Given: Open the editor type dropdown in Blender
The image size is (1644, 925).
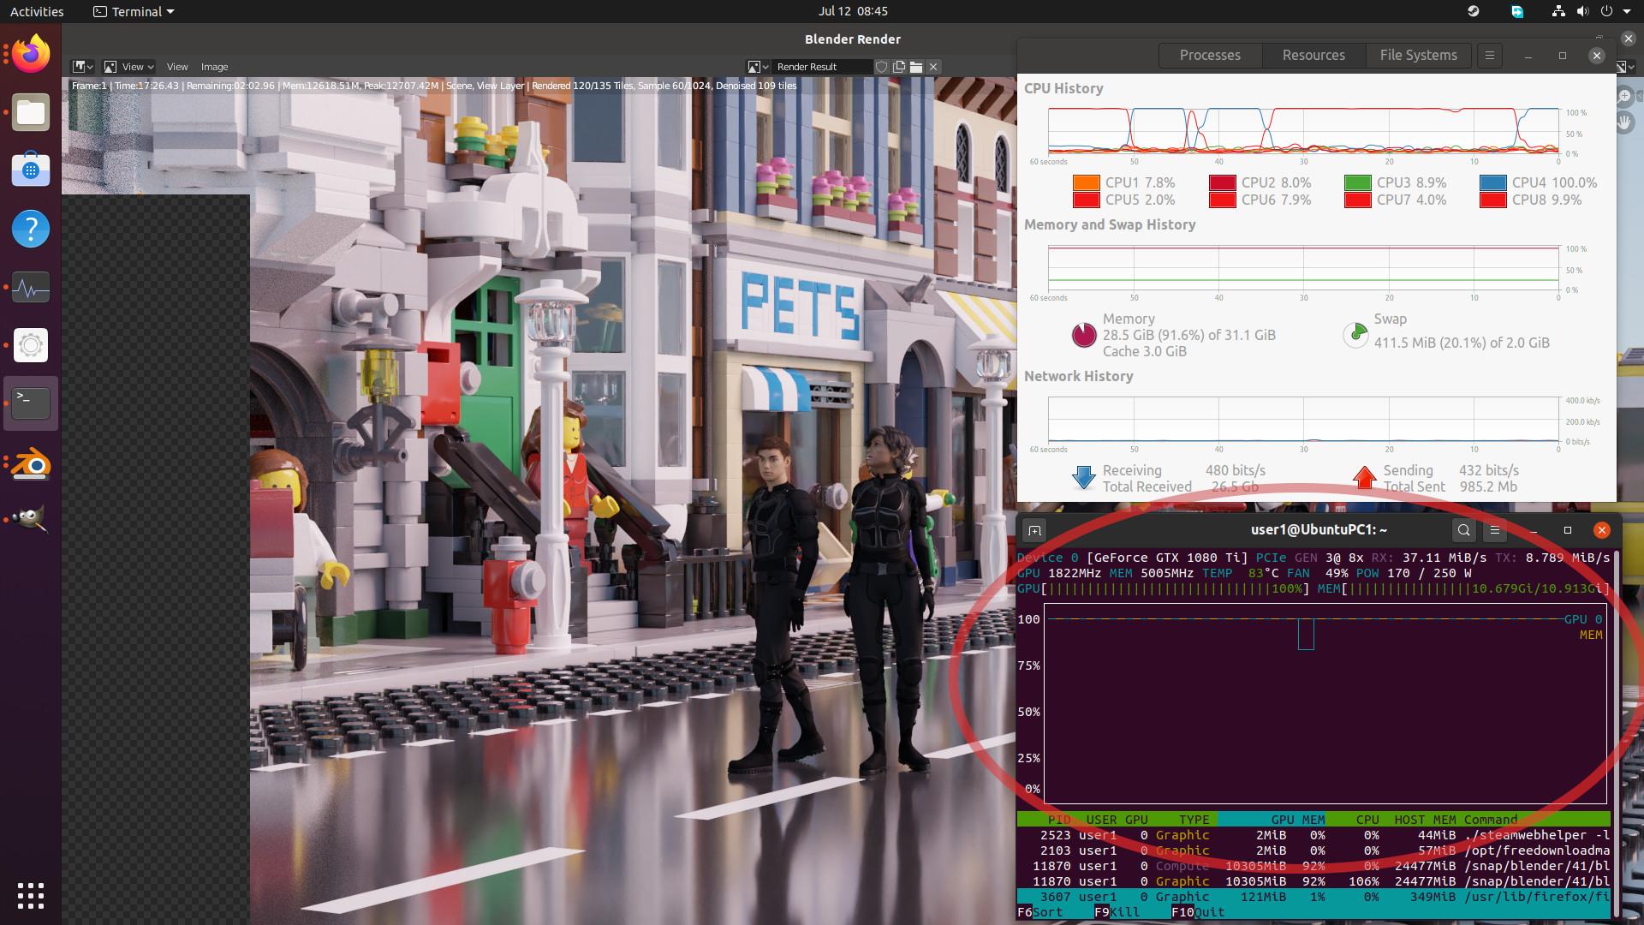Looking at the screenshot, I should point(82,67).
